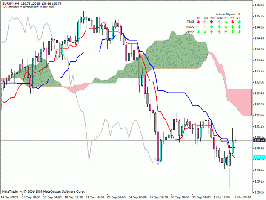Click the '120 minutes 9 seconds left to bar end' text
This screenshot has height=200, width=266.
tap(28, 7)
